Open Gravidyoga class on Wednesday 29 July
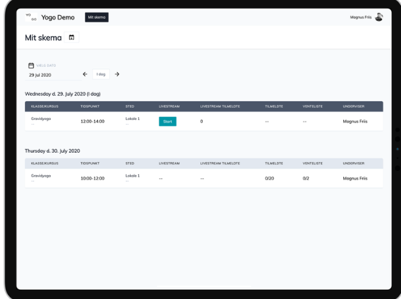Viewport: 401px width, 299px height. [x=41, y=119]
